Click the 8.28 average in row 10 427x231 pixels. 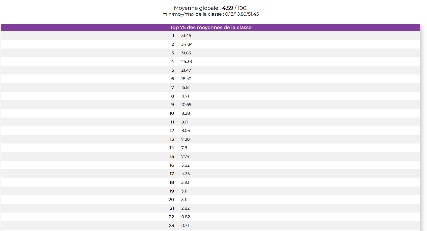185,113
